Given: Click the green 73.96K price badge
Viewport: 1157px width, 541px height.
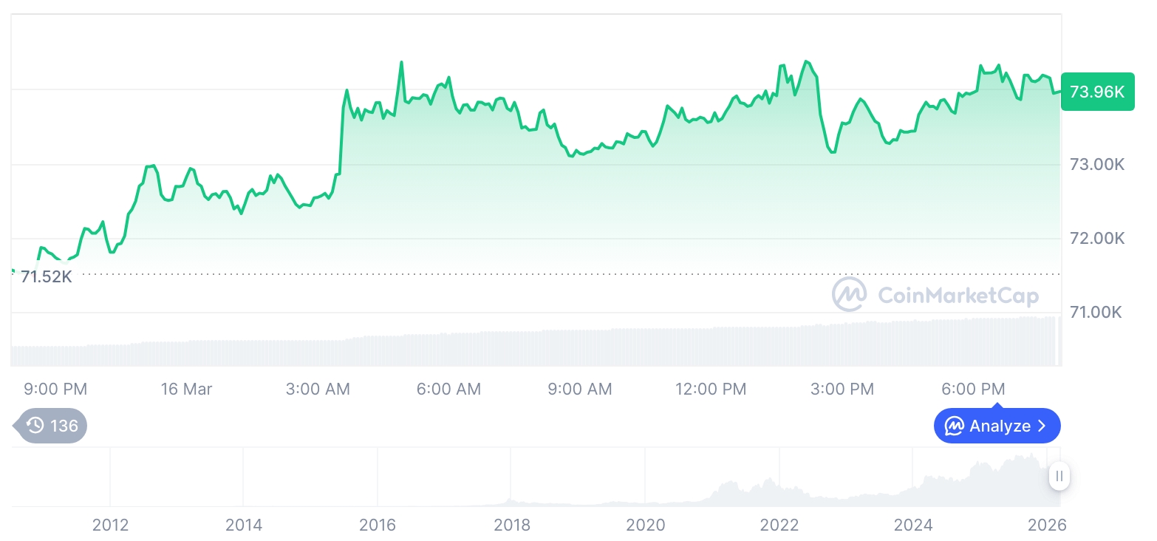Looking at the screenshot, I should pos(1097,92).
